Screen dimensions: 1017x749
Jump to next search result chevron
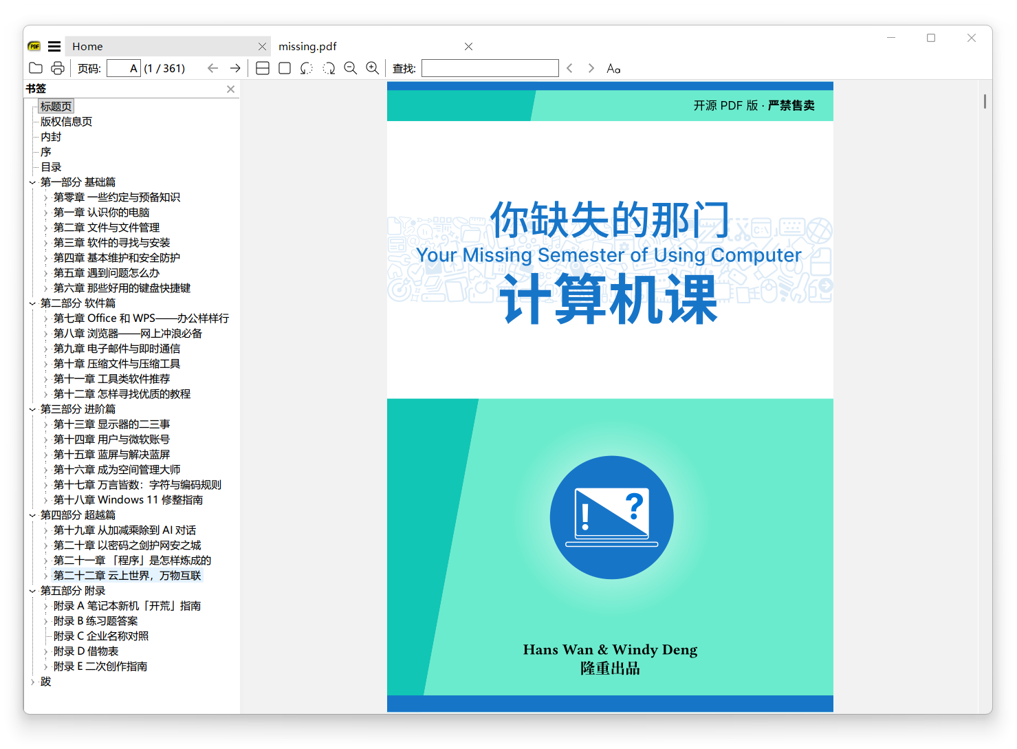[591, 67]
